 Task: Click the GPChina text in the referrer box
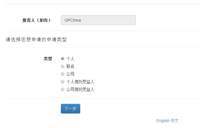[x=73, y=20]
